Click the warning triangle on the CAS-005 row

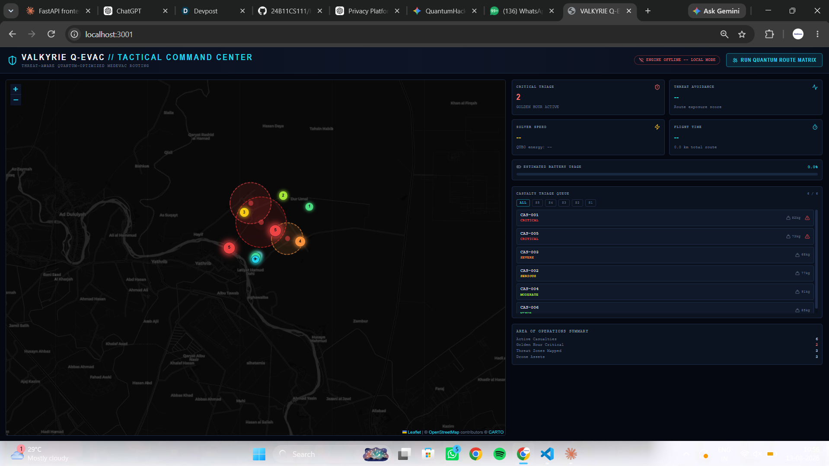[807, 236]
